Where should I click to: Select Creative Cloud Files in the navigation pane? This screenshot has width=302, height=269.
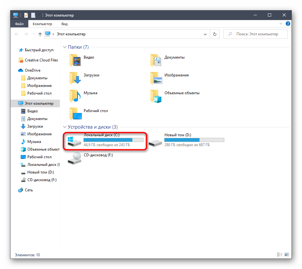pyautogui.click(x=41, y=60)
